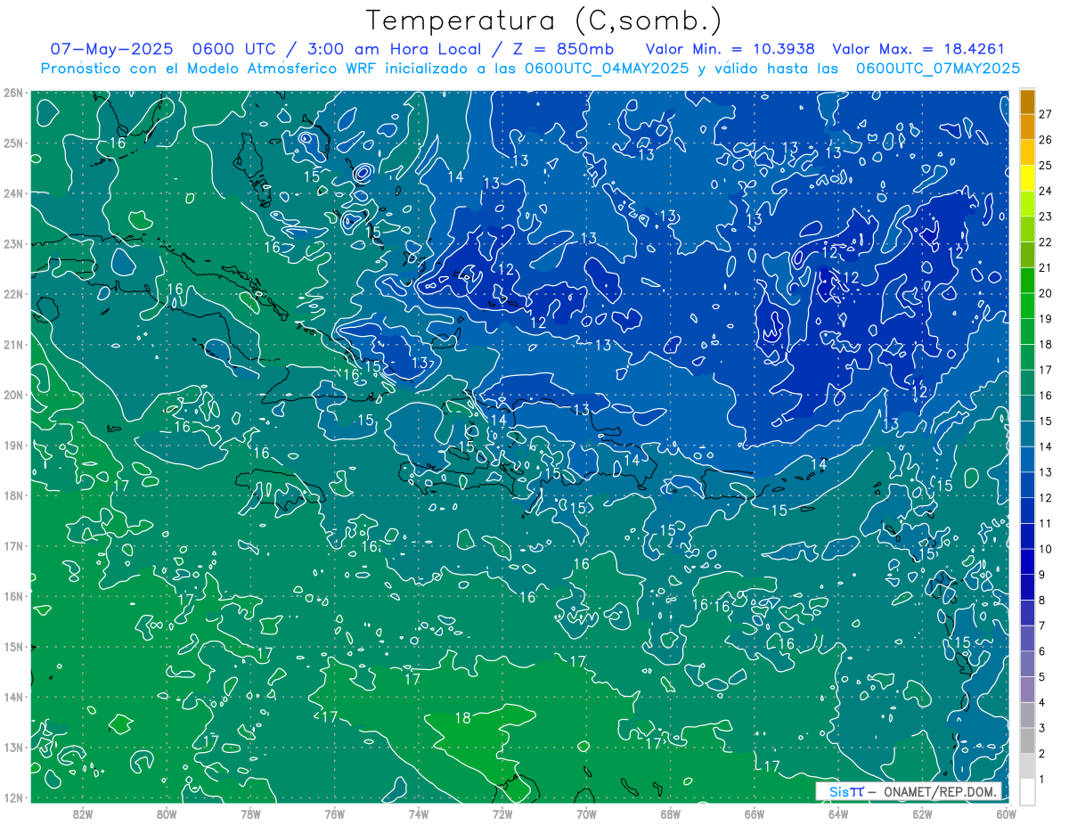Click the top orange-brown swatch above 27
This screenshot has height=826, width=1069.
pos(1028,102)
